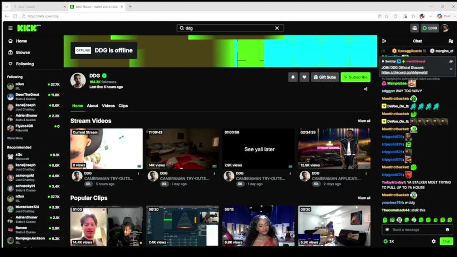Image resolution: width=457 pixels, height=257 pixels.
Task: Open the 11:09:43 stream video thumbnail
Action: coord(182,149)
